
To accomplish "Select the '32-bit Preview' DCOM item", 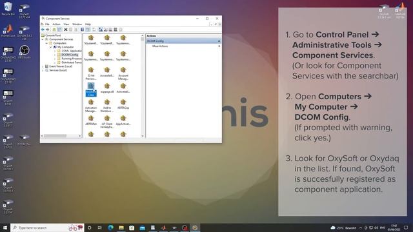I will point(91,73).
